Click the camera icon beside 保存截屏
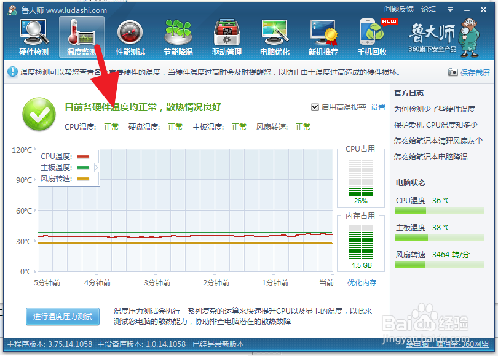Image resolution: width=498 pixels, height=356 pixels. point(453,72)
